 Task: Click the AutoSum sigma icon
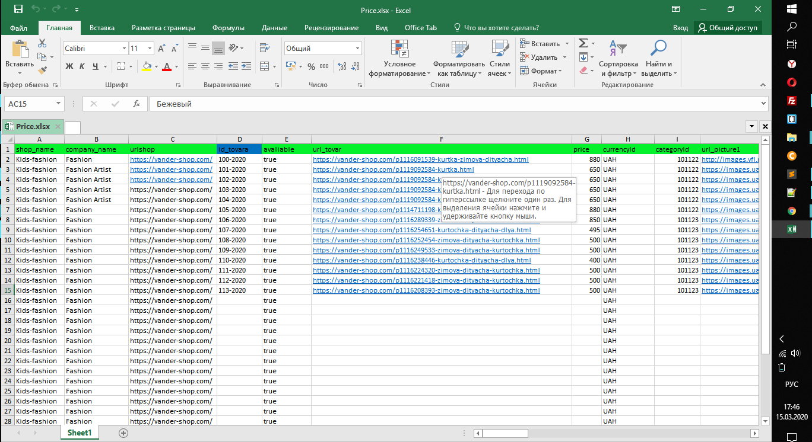point(583,43)
